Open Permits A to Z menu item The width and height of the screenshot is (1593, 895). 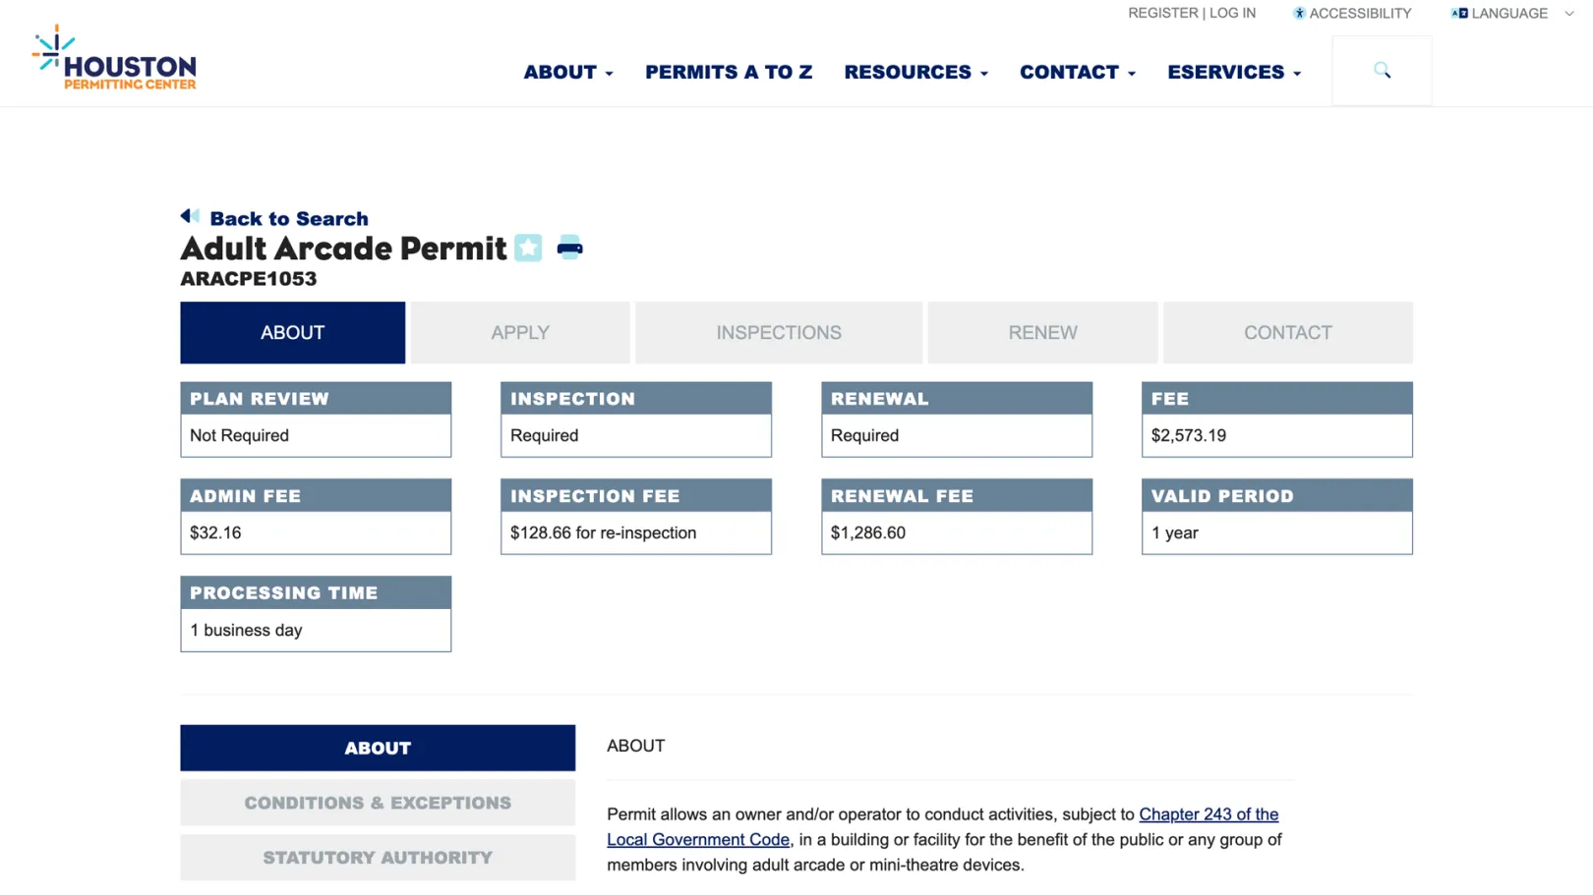click(x=729, y=73)
